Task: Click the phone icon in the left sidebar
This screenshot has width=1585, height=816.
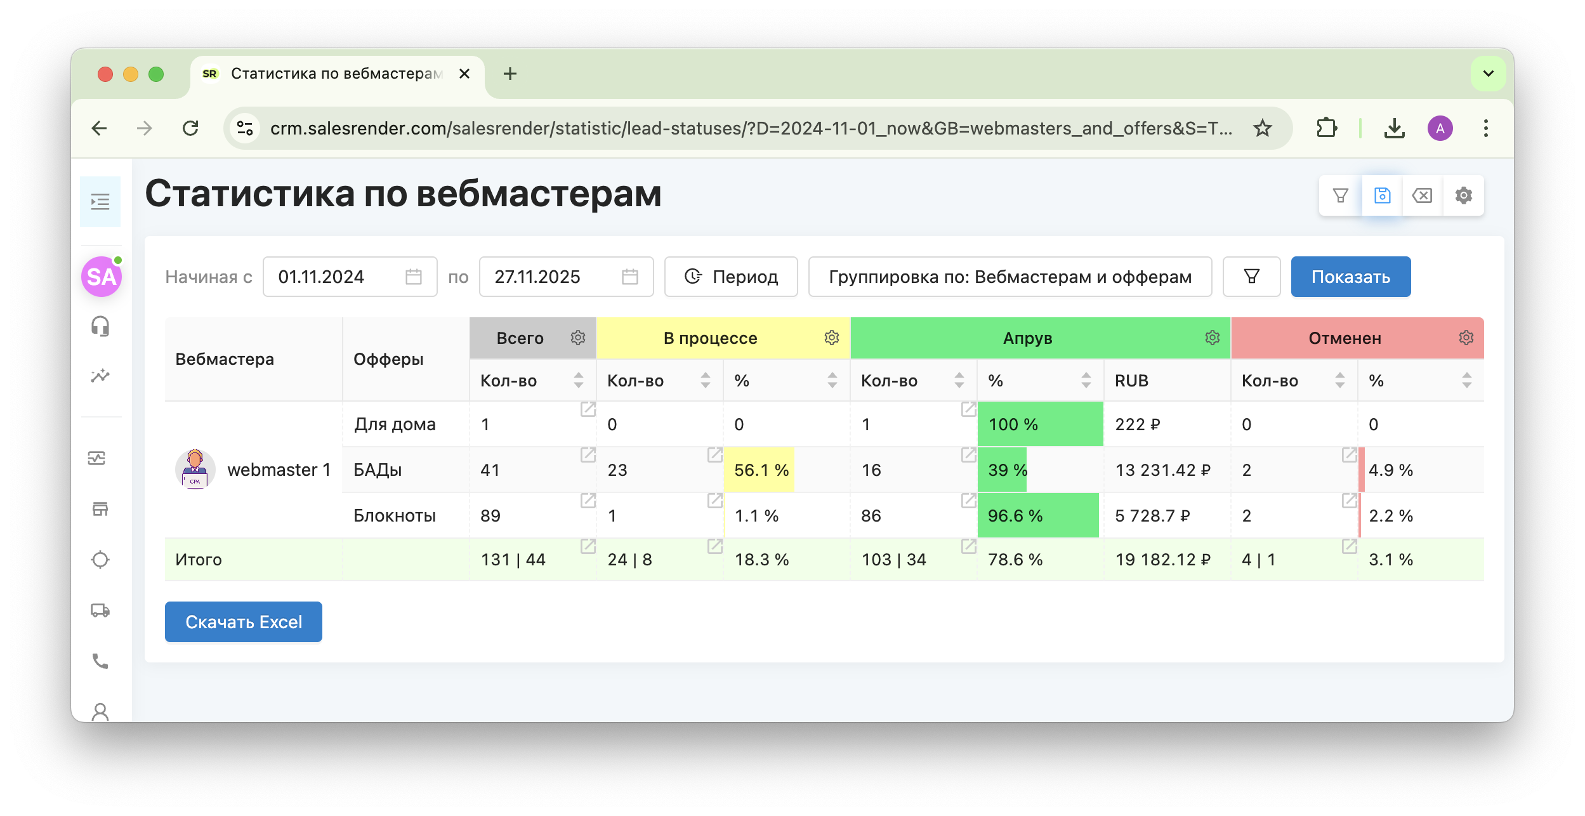Action: pyautogui.click(x=100, y=662)
